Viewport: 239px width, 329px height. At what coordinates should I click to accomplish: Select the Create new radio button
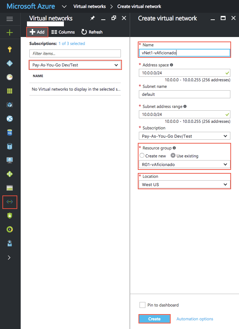click(x=142, y=155)
